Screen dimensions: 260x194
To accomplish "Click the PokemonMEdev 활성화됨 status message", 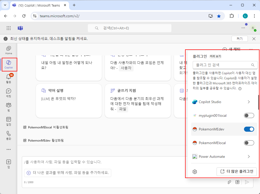I will 43,140.
